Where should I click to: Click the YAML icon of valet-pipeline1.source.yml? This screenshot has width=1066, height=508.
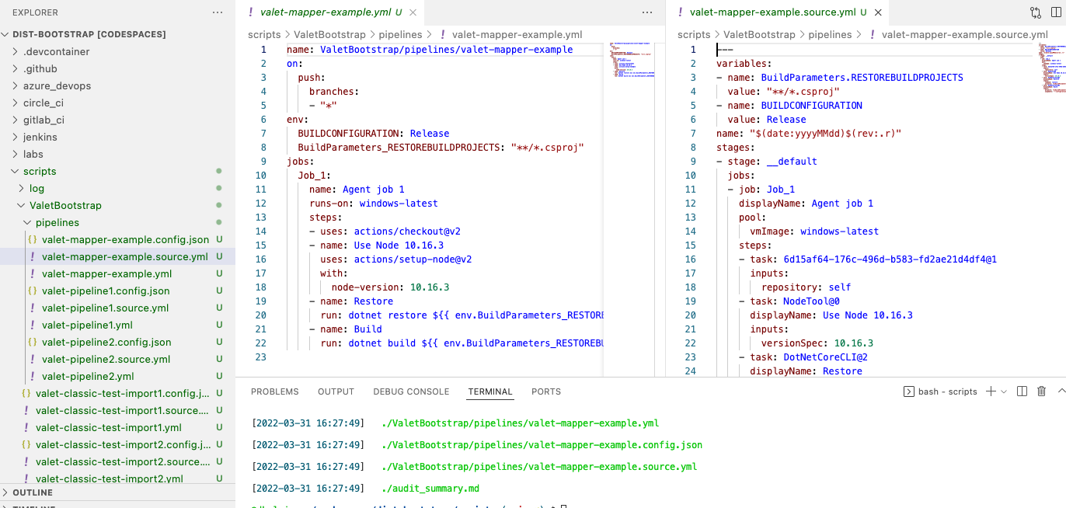pyautogui.click(x=33, y=308)
